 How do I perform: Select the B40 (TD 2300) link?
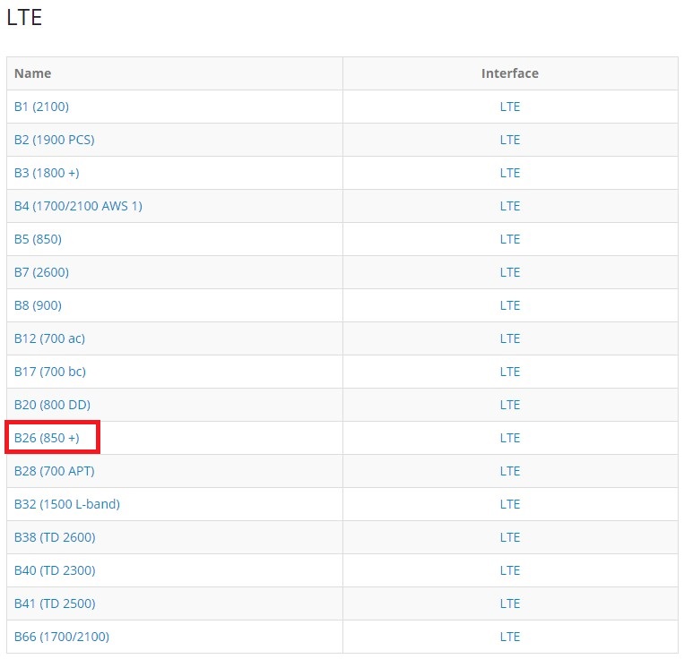[x=55, y=570]
